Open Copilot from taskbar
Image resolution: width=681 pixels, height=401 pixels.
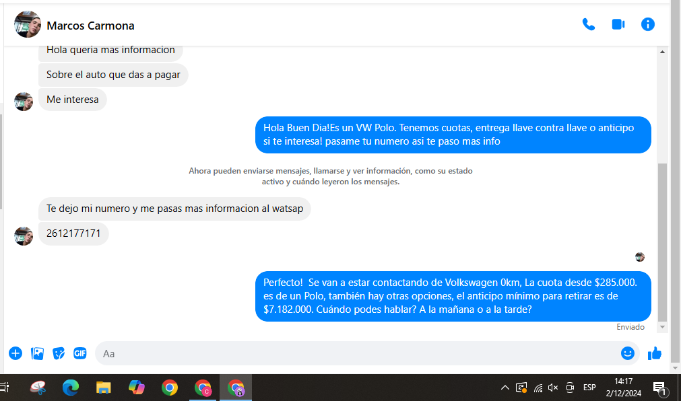pos(136,387)
